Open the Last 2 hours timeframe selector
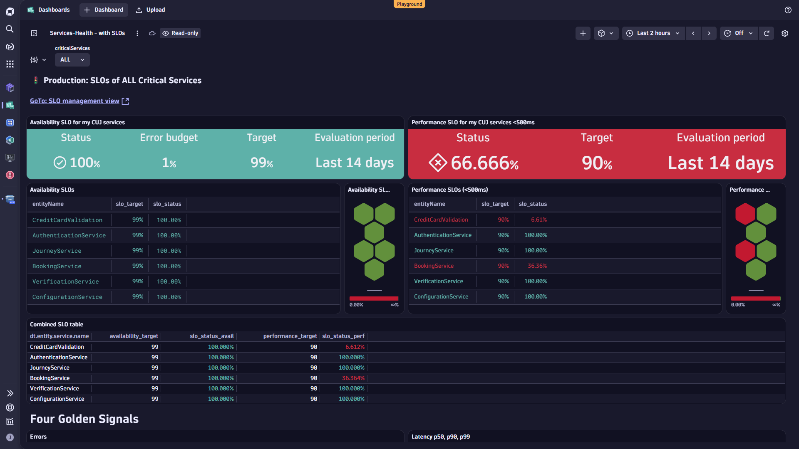799x449 pixels. click(x=653, y=33)
